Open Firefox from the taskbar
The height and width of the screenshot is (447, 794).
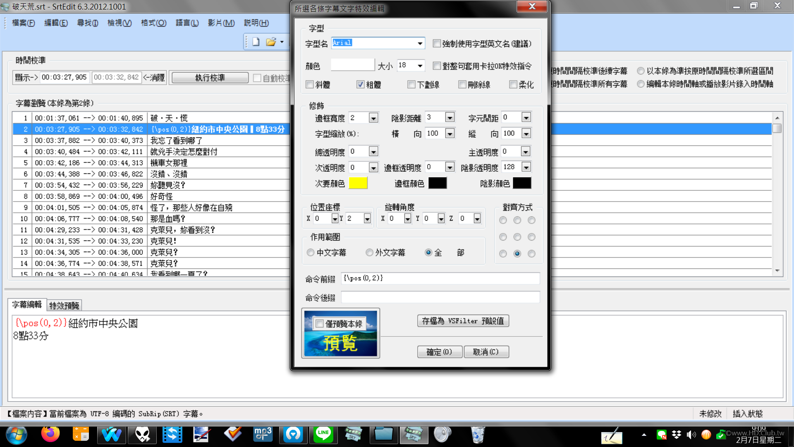coord(50,435)
